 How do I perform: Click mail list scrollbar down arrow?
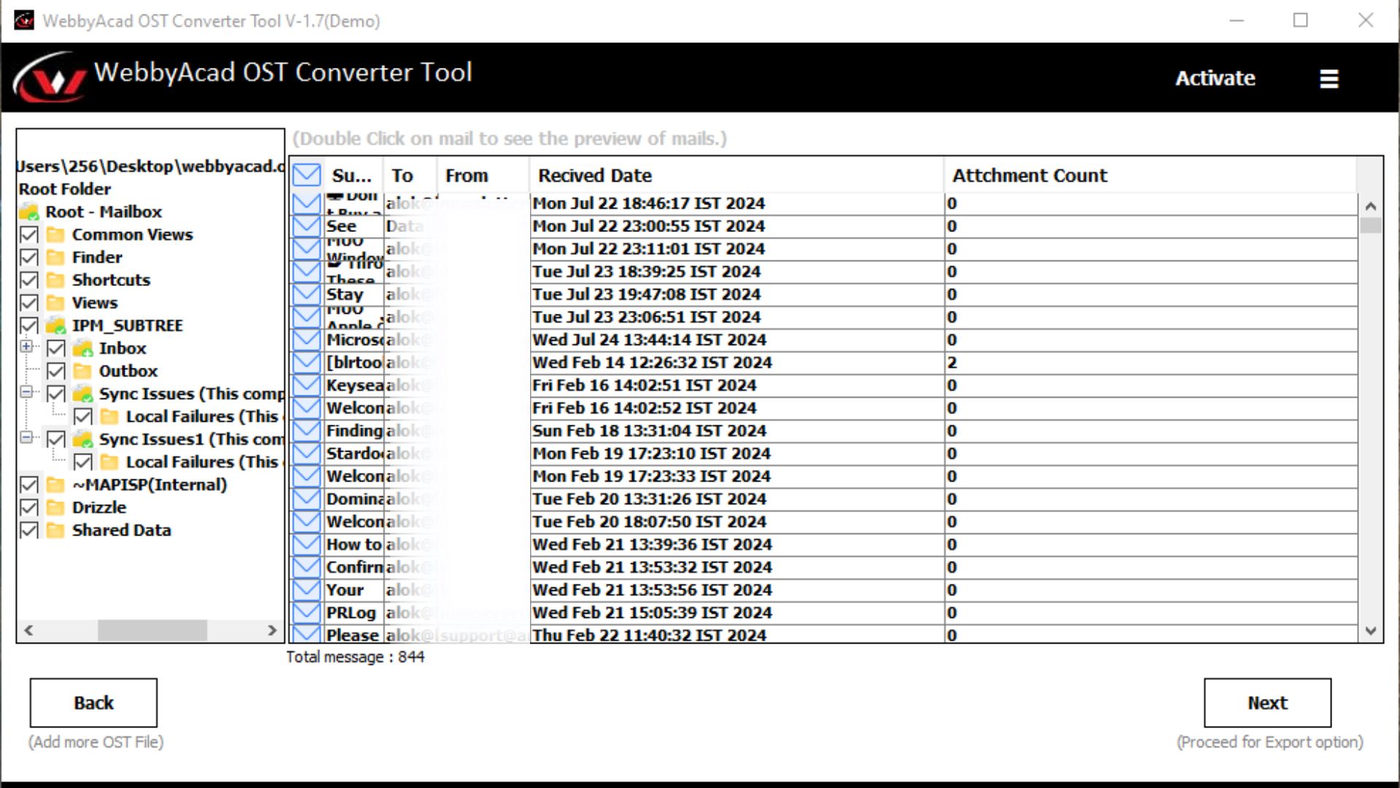pos(1371,631)
